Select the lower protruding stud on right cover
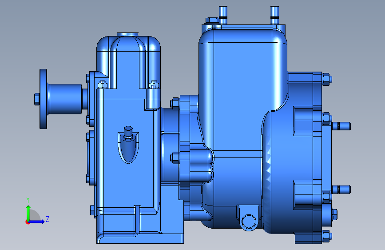Image resolution: width=385 pixels, height=250 pixels. 341,190
